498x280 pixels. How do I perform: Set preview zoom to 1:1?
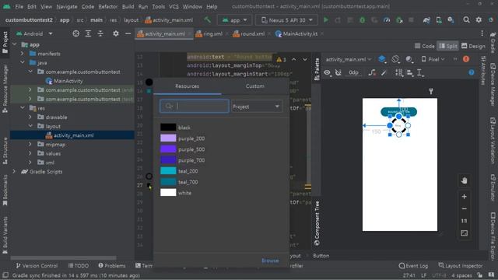coord(464,221)
